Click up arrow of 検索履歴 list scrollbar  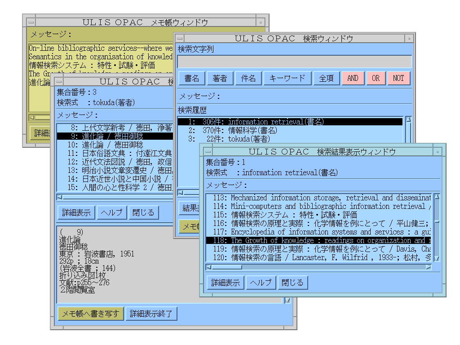coord(408,120)
